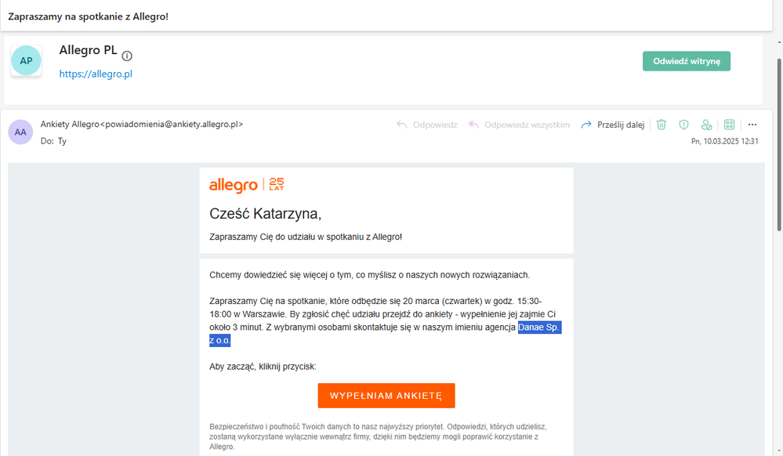Image resolution: width=783 pixels, height=456 pixels.
Task: Click the 'Allegro PL' sender name heading
Action: pos(89,50)
